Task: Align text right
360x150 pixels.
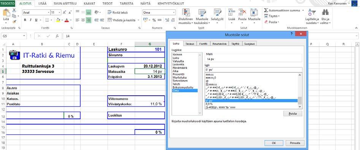Action: coord(89,20)
